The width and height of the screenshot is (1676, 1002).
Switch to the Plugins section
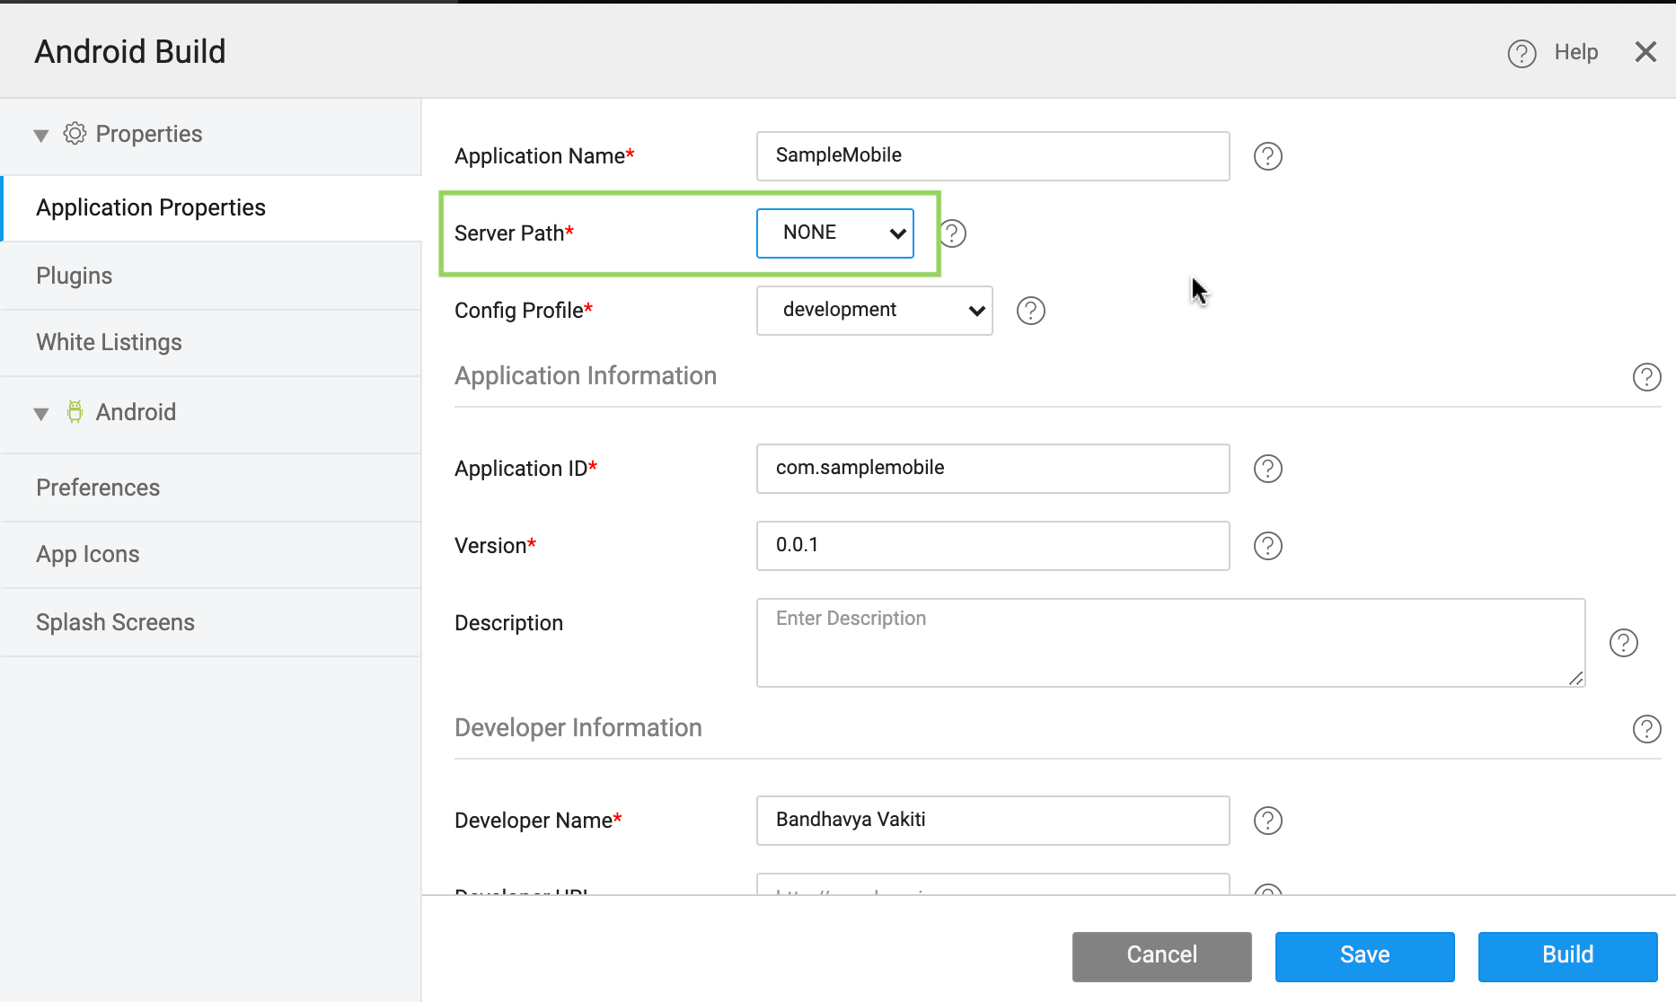click(x=74, y=276)
